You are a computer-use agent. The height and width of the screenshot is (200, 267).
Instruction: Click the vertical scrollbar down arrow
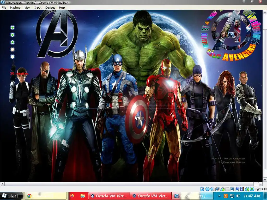(265, 180)
